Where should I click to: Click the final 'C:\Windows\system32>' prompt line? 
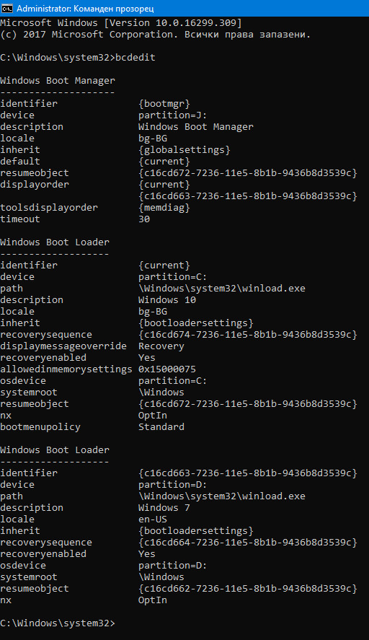point(58,623)
